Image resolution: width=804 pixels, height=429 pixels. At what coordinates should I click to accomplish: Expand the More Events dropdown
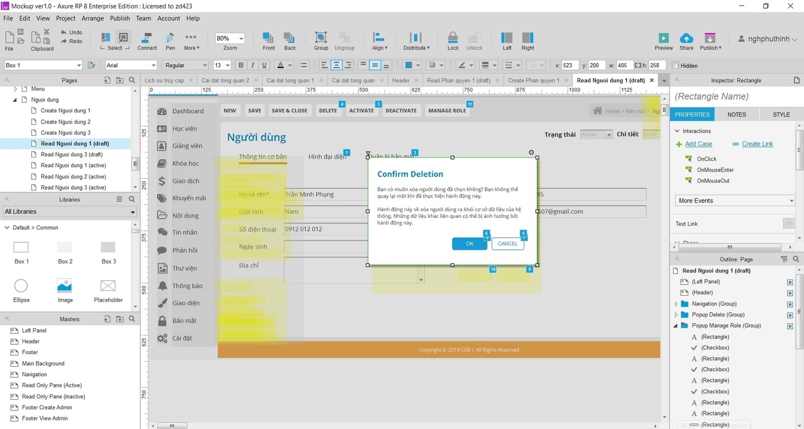point(735,201)
